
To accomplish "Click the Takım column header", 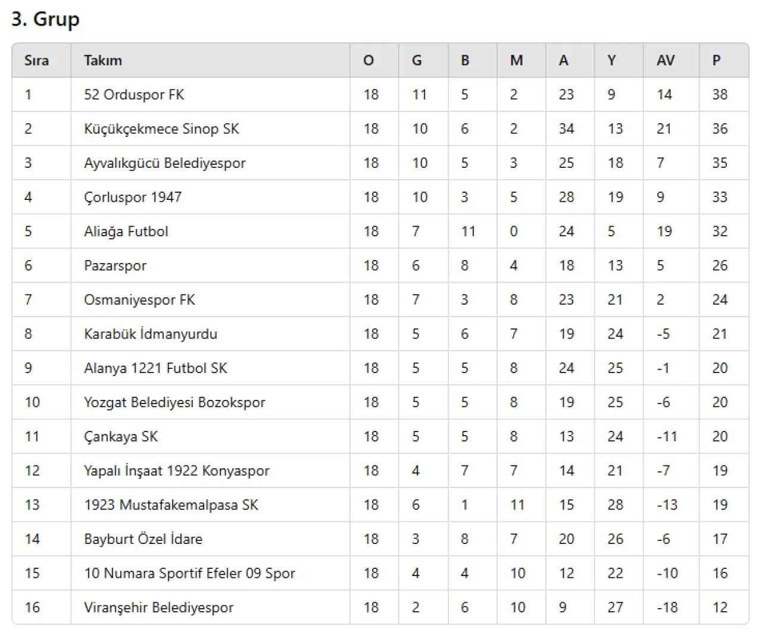I will tap(103, 61).
